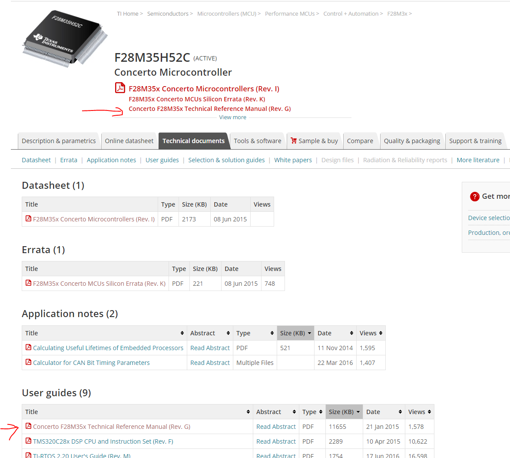Open Silicon Errata (Rev. K) header link
Image resolution: width=510 pixels, height=458 pixels.
[x=197, y=99]
